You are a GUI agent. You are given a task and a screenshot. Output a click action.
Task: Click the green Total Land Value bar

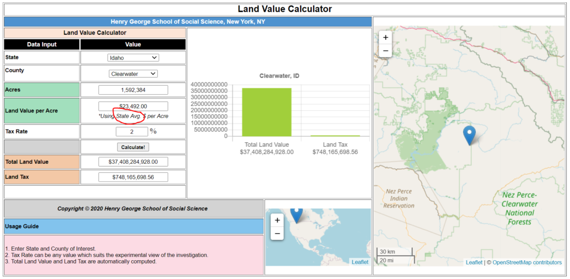pyautogui.click(x=266, y=112)
